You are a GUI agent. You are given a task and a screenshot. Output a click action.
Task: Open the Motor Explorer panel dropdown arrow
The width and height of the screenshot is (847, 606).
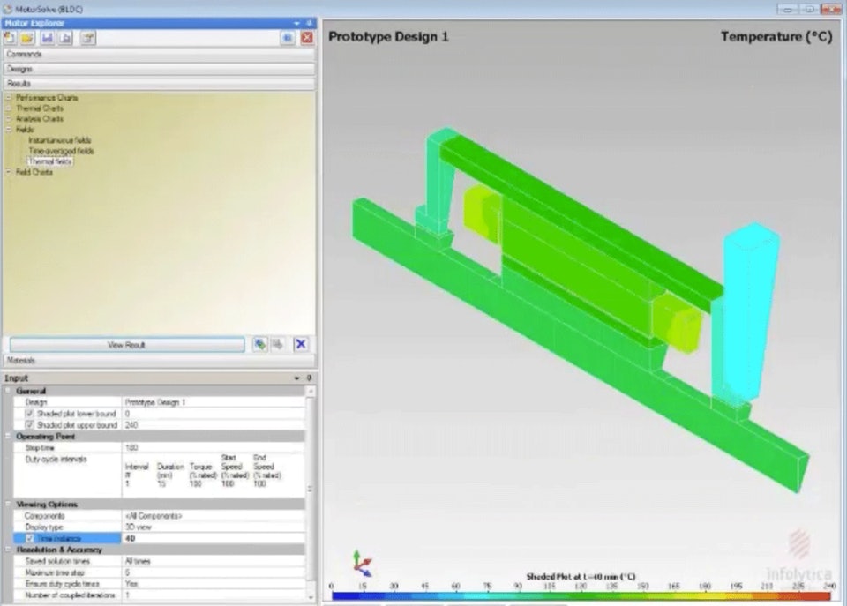tap(296, 23)
